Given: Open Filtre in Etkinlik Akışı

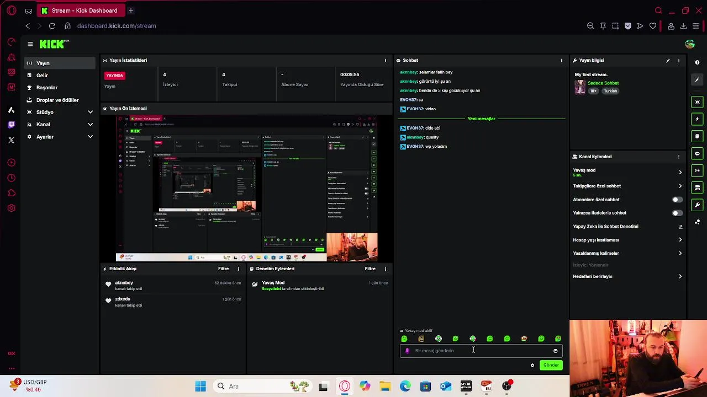Looking at the screenshot, I should 223,269.
